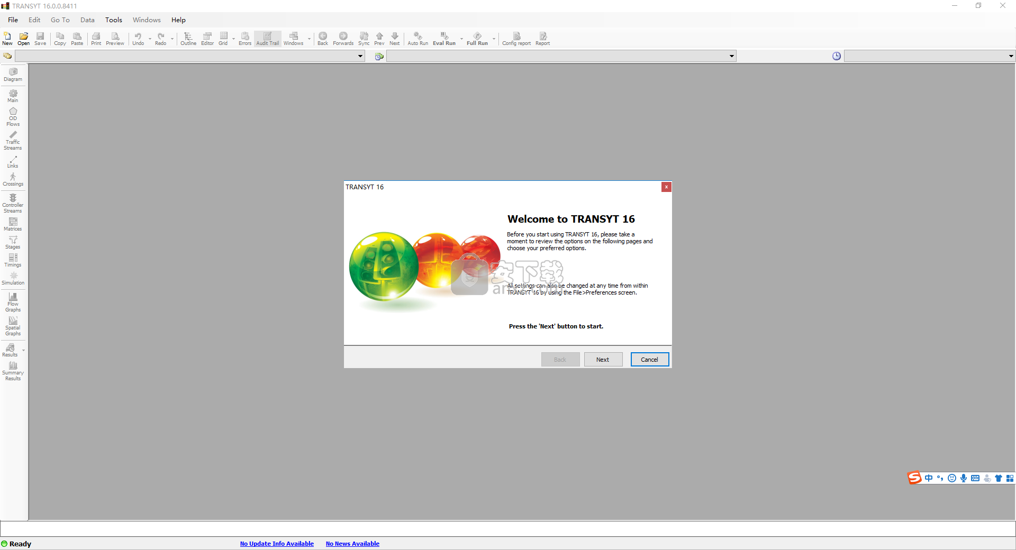Viewport: 1016px width, 550px height.
Task: Open Crossings sidebar icon
Action: tap(13, 180)
